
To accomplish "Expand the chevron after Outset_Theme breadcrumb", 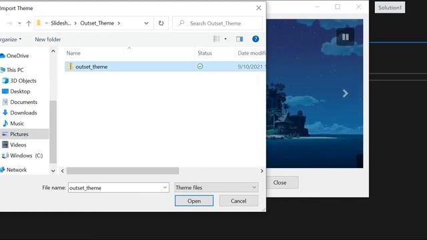I will (119, 23).
